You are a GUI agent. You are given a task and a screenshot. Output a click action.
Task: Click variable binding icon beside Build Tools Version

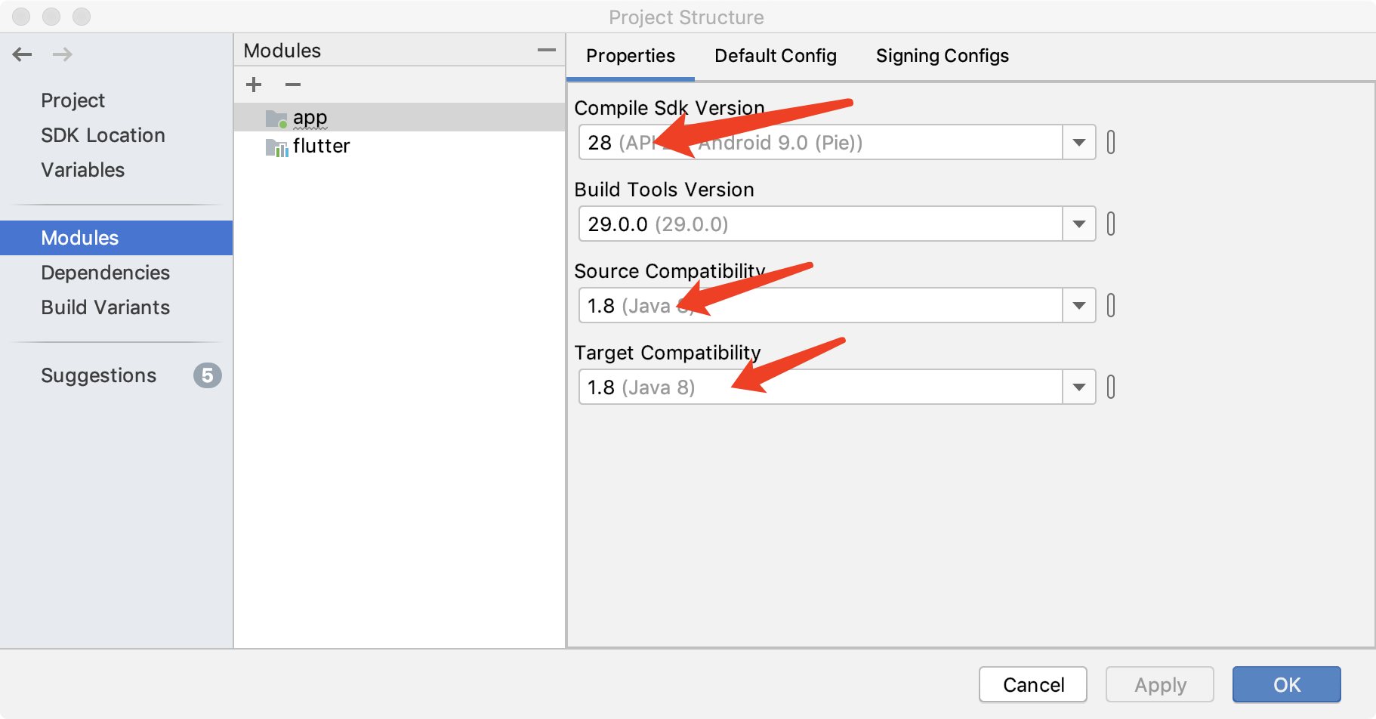coord(1111,224)
